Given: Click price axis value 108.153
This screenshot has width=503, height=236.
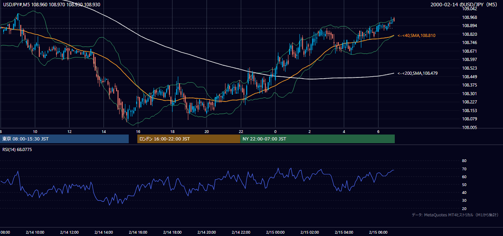Looking at the screenshot, I should pyautogui.click(x=469, y=111).
